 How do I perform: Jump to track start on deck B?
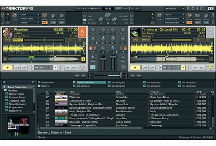(133, 59)
